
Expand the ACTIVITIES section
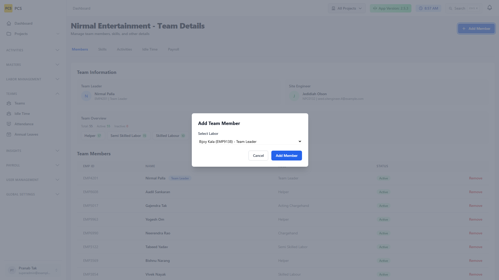pyautogui.click(x=33, y=50)
